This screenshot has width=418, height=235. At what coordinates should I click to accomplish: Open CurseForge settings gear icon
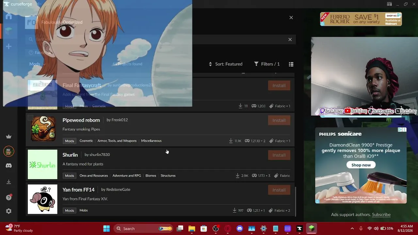tap(9, 211)
